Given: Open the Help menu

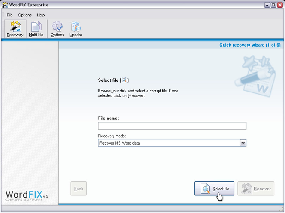Looking at the screenshot, I should tap(41, 15).
